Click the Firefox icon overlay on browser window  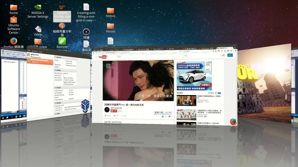click(x=233, y=122)
